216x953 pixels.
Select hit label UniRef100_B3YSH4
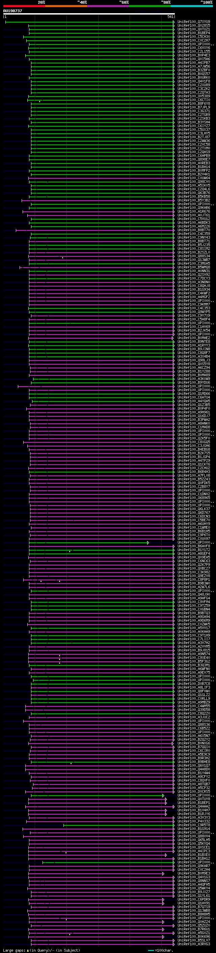coord(194,122)
